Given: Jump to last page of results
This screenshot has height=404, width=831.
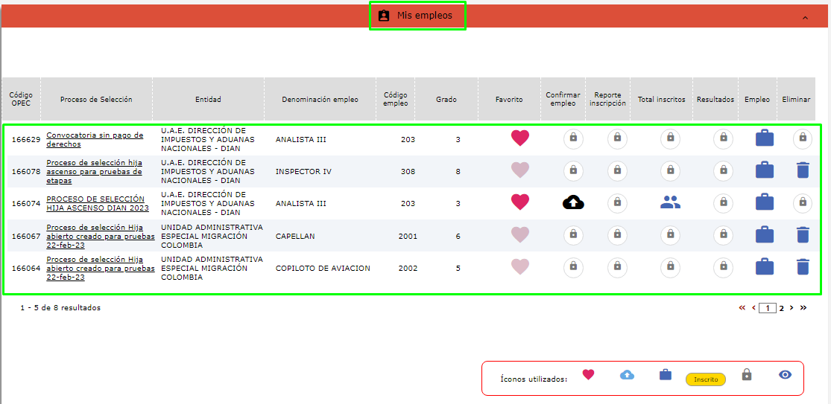Looking at the screenshot, I should coord(803,307).
